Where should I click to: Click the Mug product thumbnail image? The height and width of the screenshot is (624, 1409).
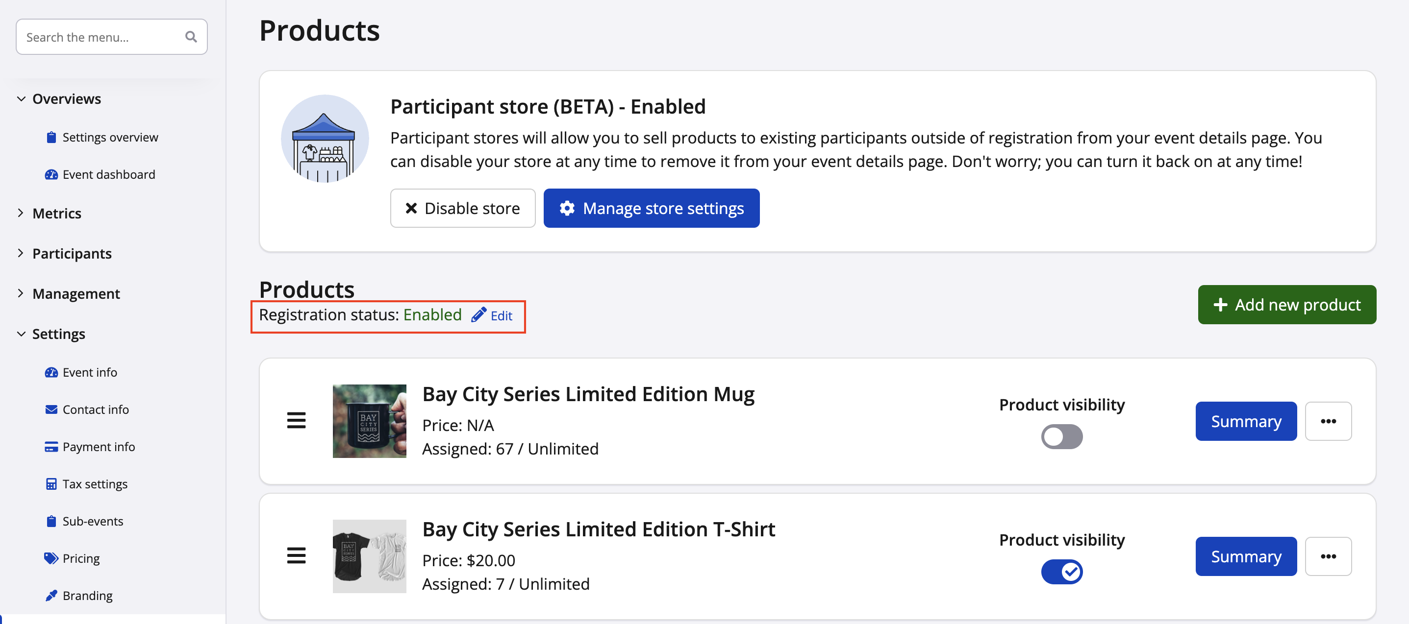(369, 421)
